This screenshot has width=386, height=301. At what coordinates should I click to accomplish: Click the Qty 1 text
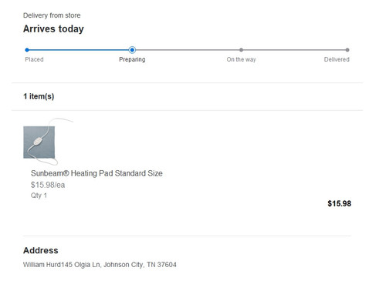coord(39,196)
